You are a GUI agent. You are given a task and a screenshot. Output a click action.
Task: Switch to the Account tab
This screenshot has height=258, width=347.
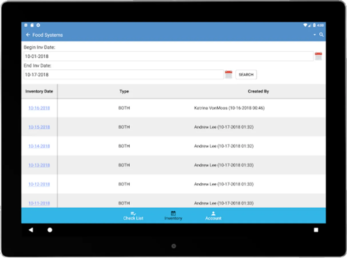tap(213, 216)
